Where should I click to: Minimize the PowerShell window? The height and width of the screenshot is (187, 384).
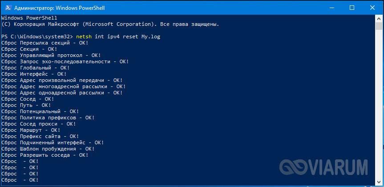click(x=332, y=8)
